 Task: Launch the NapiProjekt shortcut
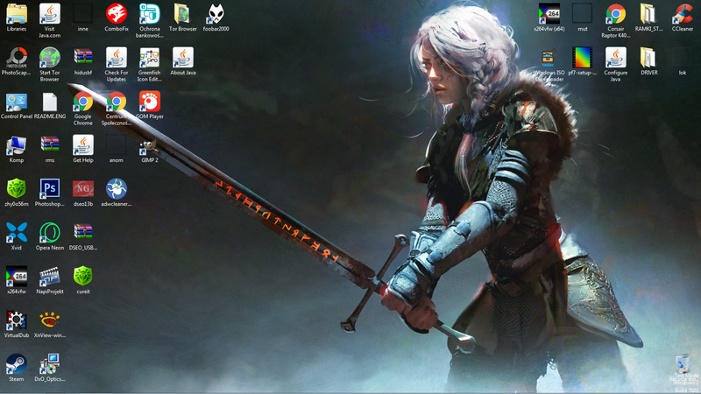[50, 277]
